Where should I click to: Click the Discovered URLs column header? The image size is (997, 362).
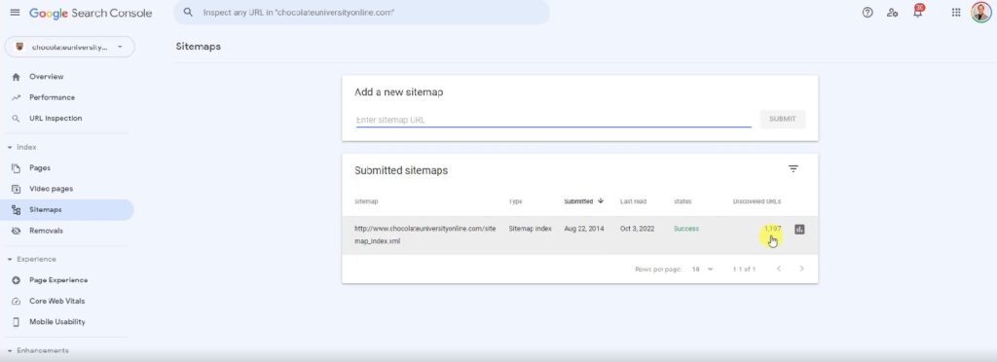click(757, 201)
